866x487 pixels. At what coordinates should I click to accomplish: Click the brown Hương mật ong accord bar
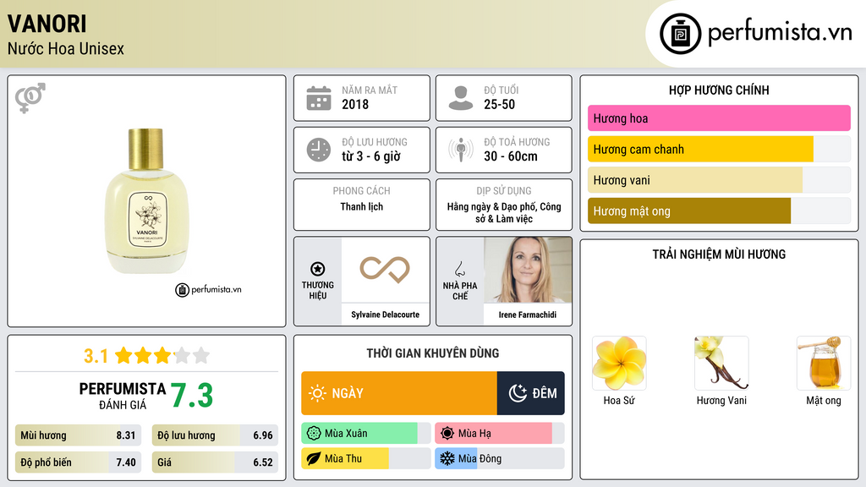[689, 211]
